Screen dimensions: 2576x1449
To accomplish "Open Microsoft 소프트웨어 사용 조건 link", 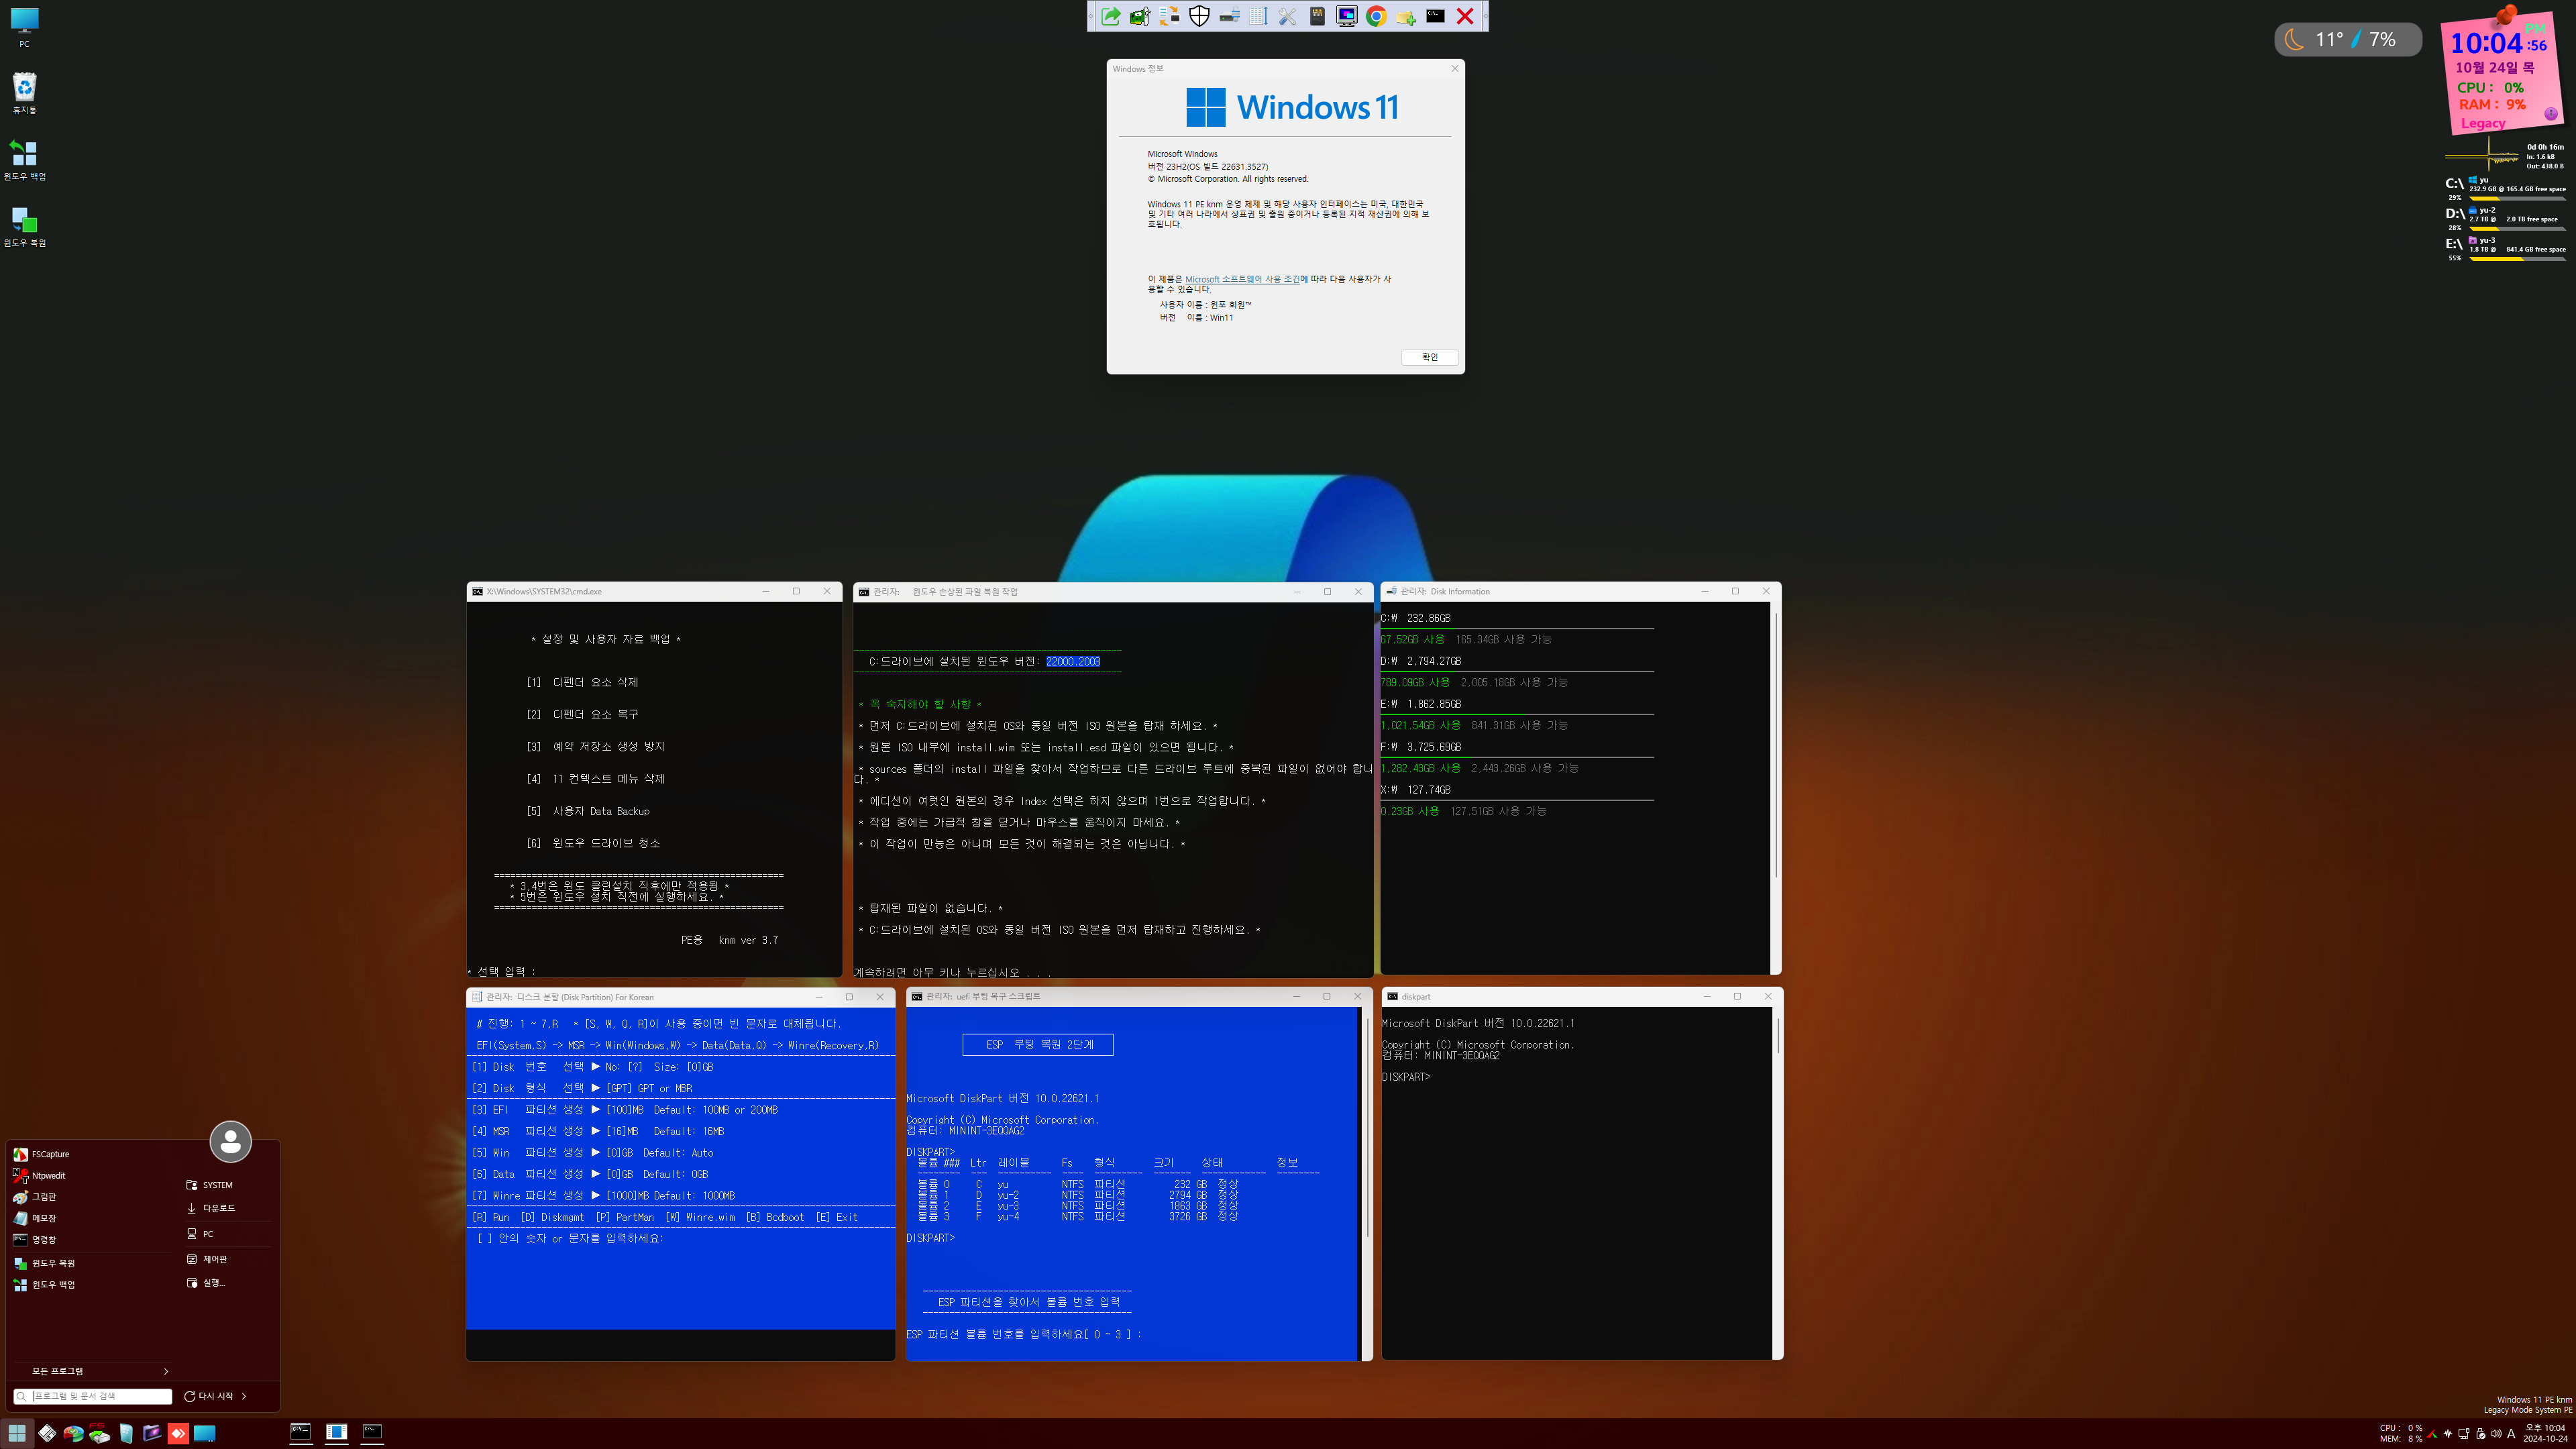I will [x=1242, y=279].
